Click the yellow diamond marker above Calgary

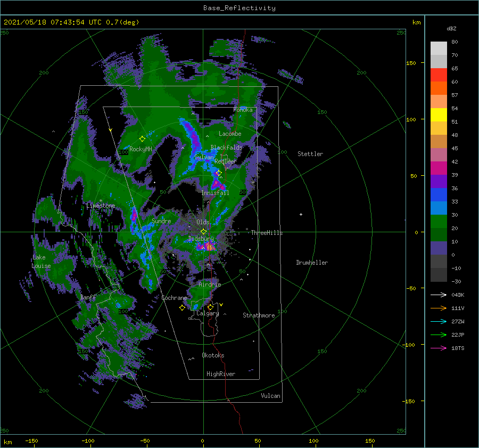210,307
